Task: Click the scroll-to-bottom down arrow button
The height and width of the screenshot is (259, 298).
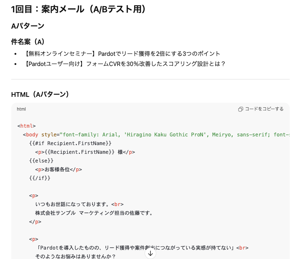Action: [150, 253]
